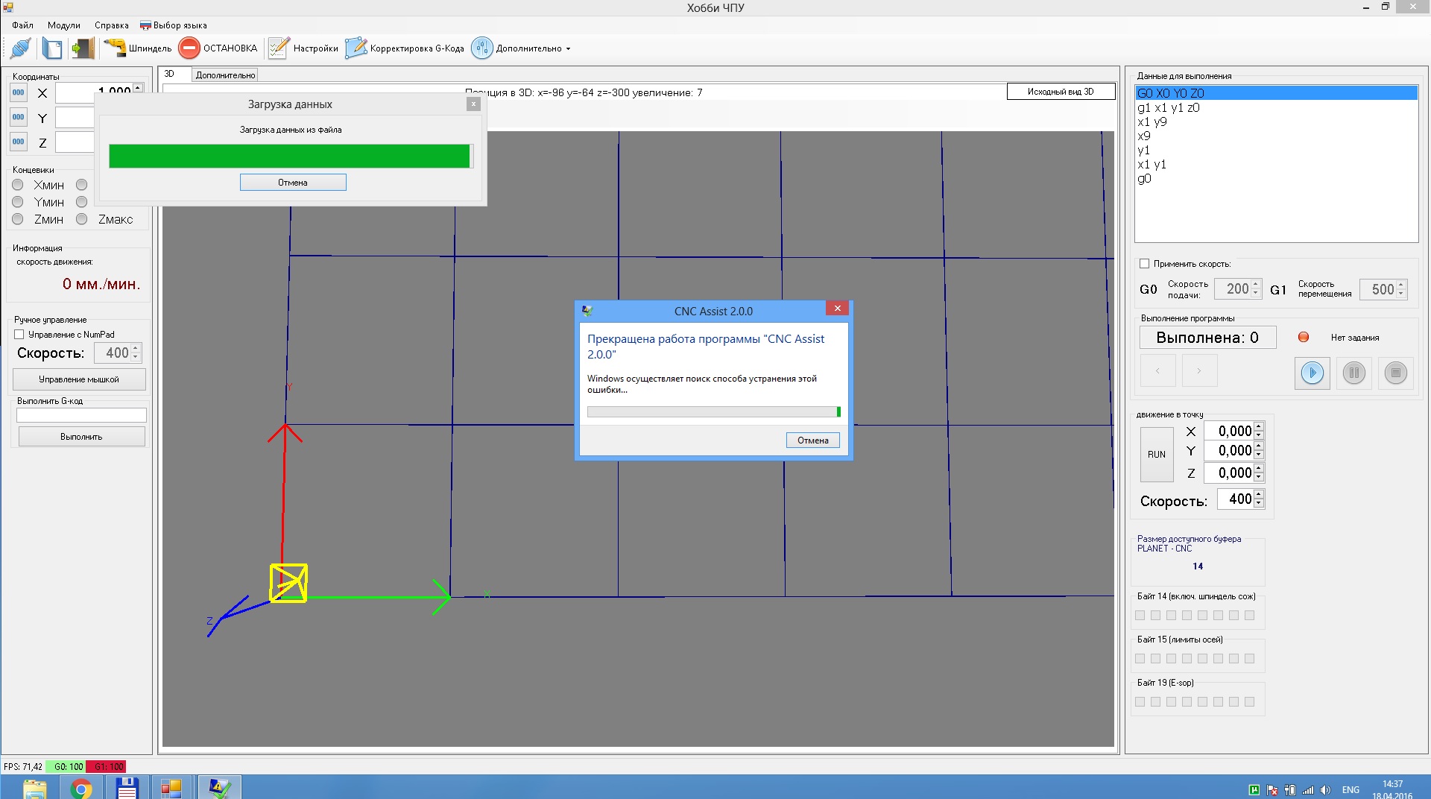Open the Модули menu

64,25
